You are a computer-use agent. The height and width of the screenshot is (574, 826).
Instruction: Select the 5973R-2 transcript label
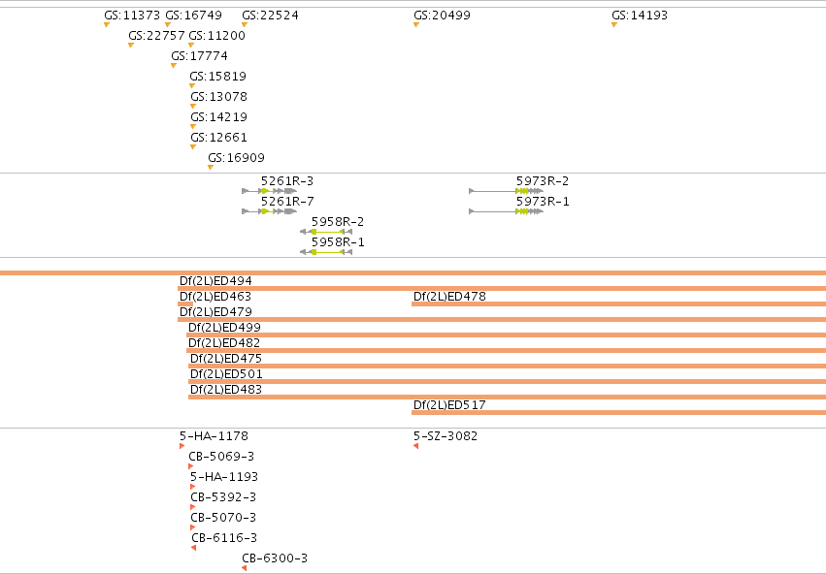pos(543,181)
